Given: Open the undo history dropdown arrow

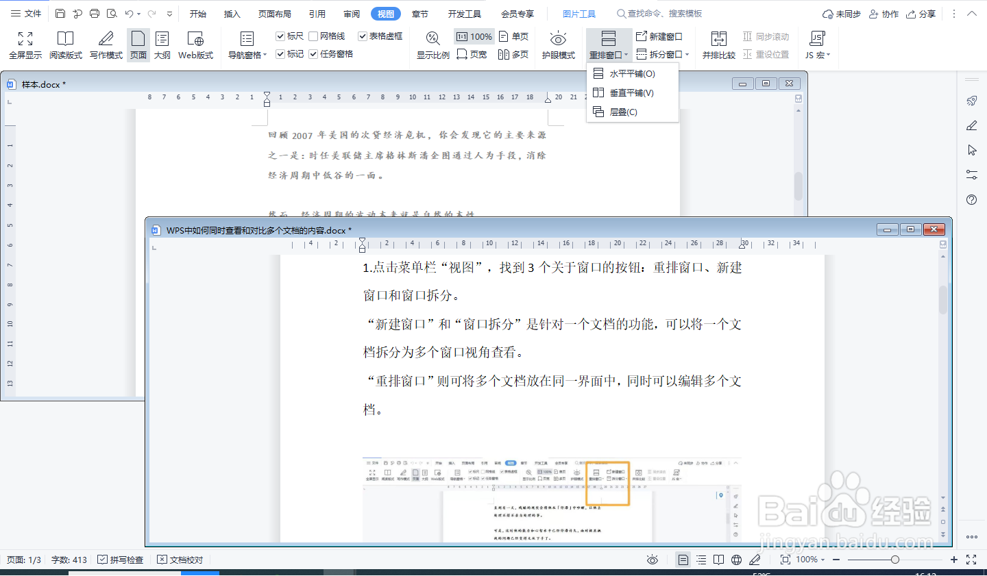Looking at the screenshot, I should coord(139,14).
